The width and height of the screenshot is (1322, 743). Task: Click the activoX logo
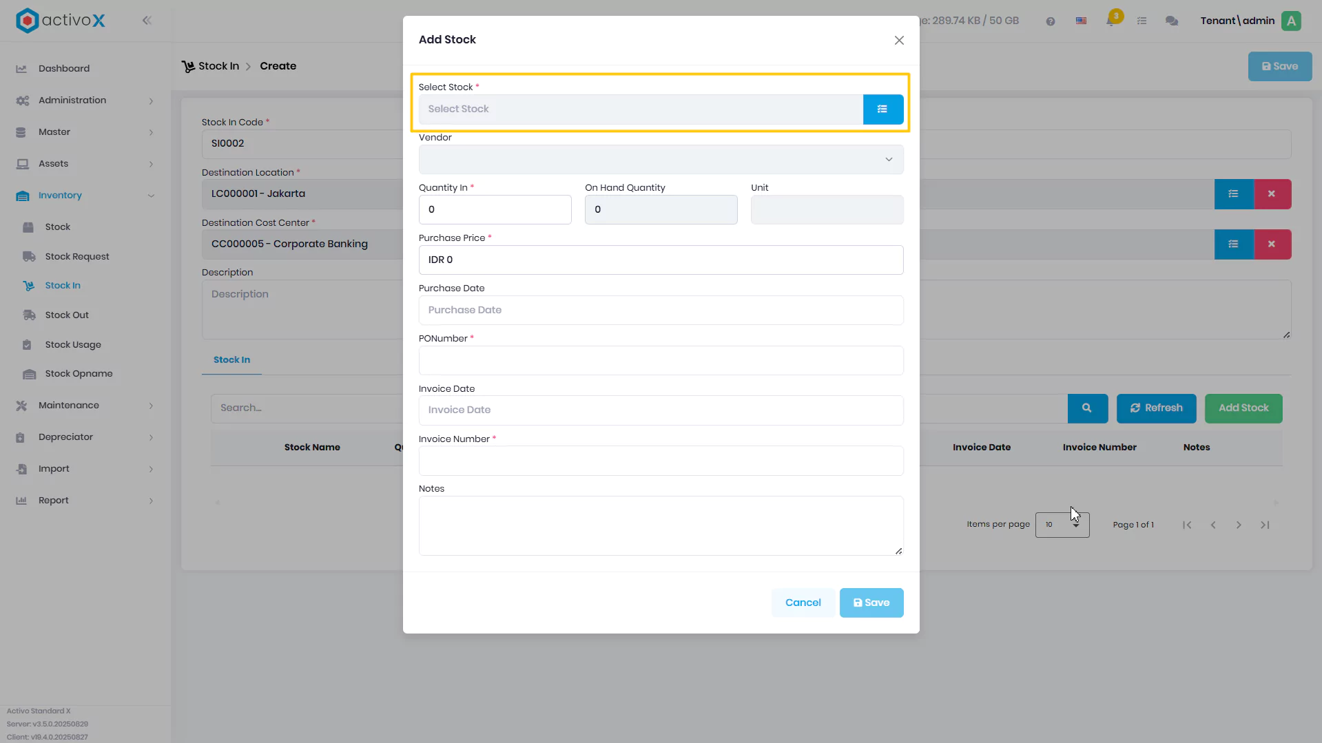point(61,21)
